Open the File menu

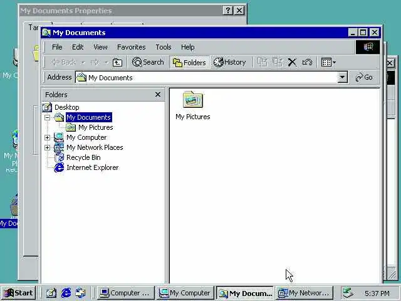point(57,47)
